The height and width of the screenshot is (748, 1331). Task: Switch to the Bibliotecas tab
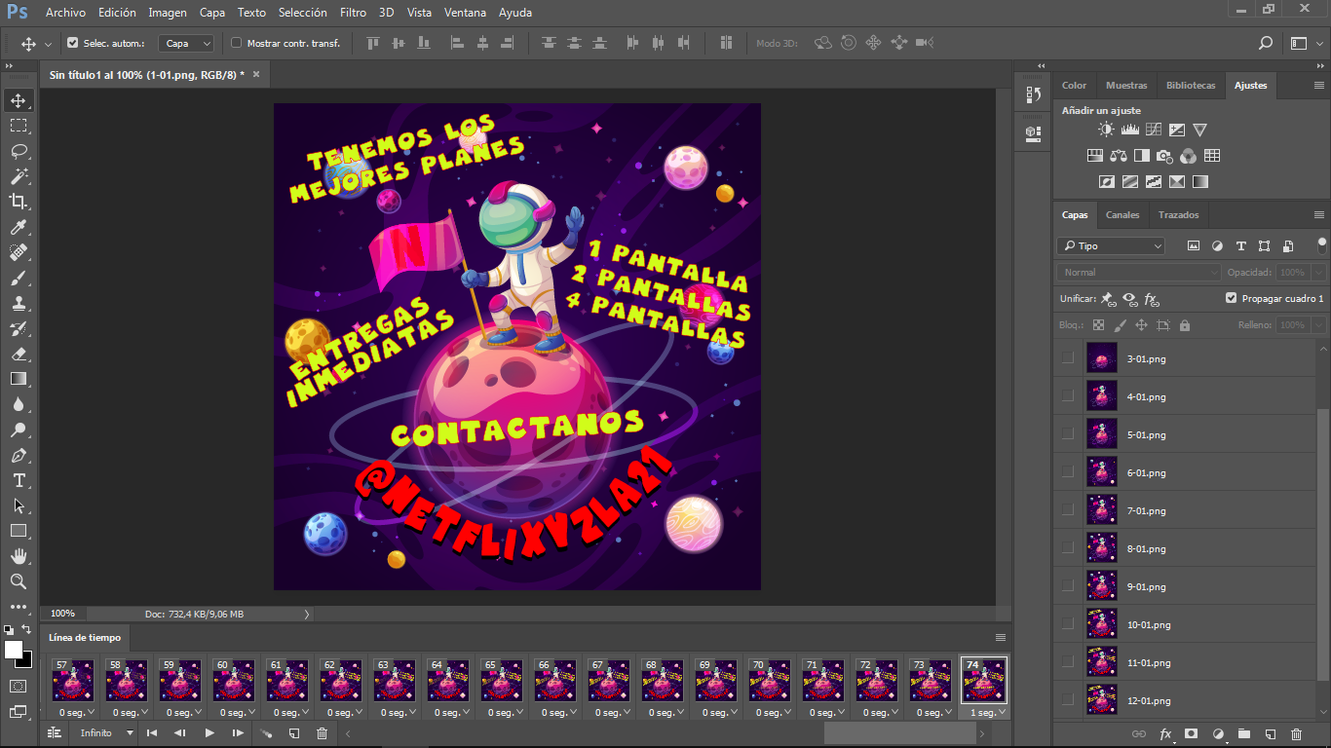[1191, 85]
